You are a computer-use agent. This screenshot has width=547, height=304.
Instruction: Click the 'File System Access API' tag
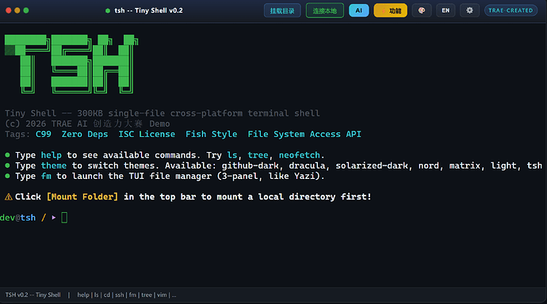coord(304,134)
